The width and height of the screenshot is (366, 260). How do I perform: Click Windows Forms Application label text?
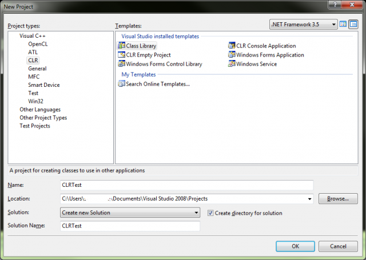pyautogui.click(x=270, y=55)
